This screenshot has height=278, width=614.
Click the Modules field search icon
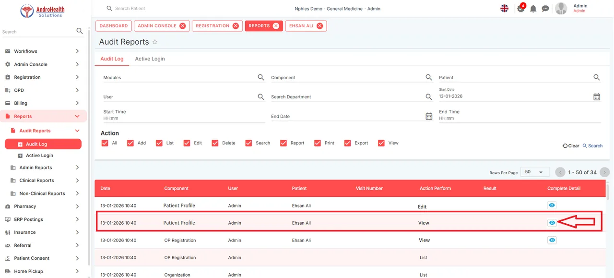[x=261, y=77]
